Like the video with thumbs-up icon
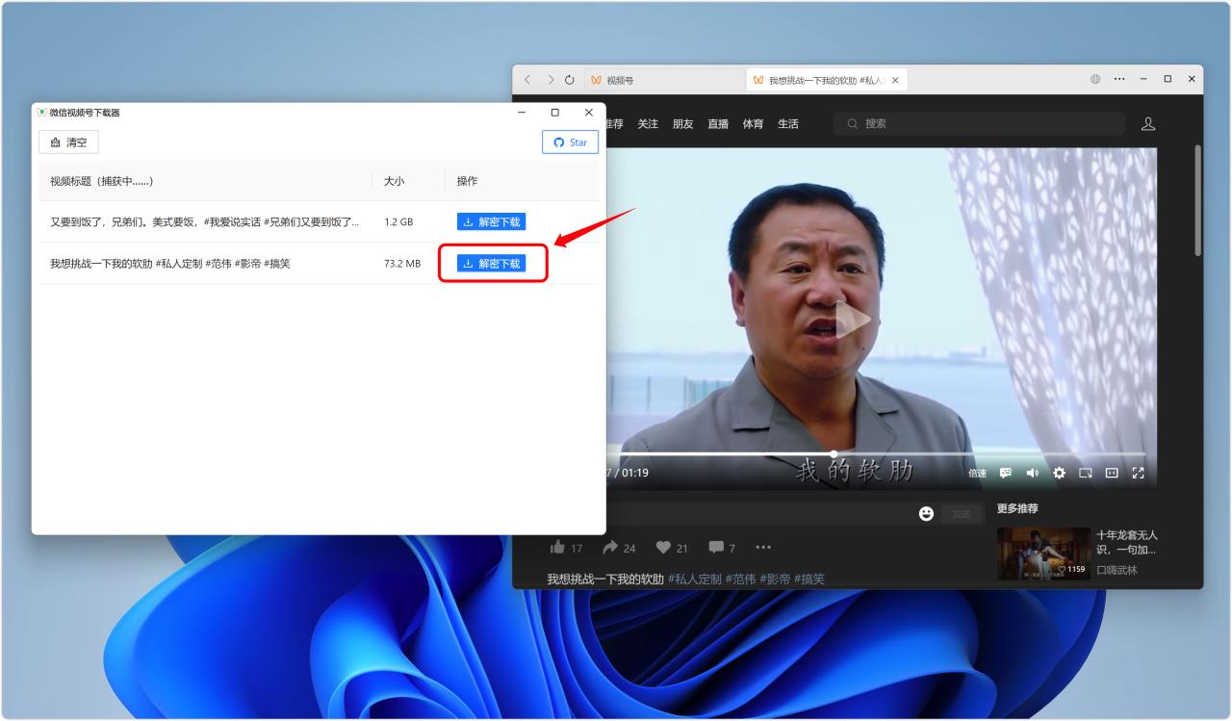This screenshot has width=1232, height=721. pyautogui.click(x=557, y=548)
